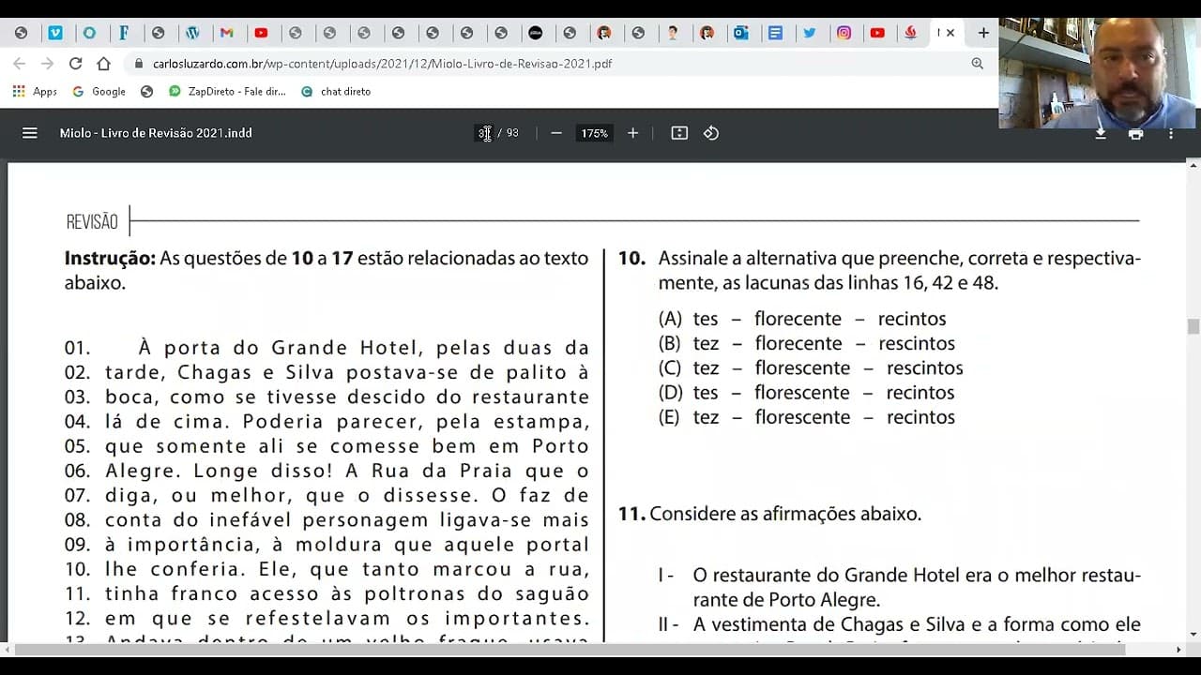Print the PDF document
The image size is (1201, 675).
click(1135, 133)
